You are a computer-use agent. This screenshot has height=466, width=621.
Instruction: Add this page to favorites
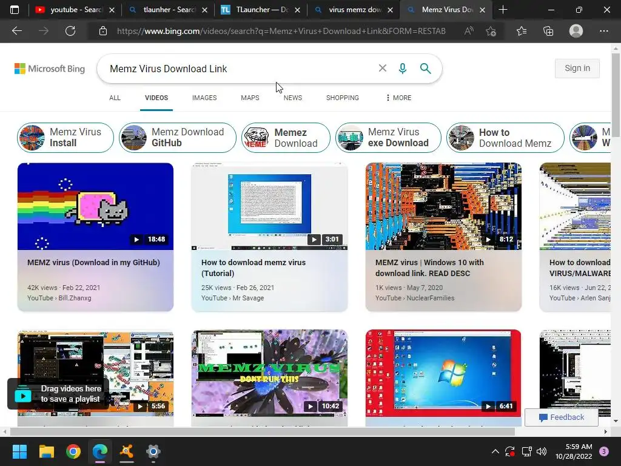click(x=491, y=31)
